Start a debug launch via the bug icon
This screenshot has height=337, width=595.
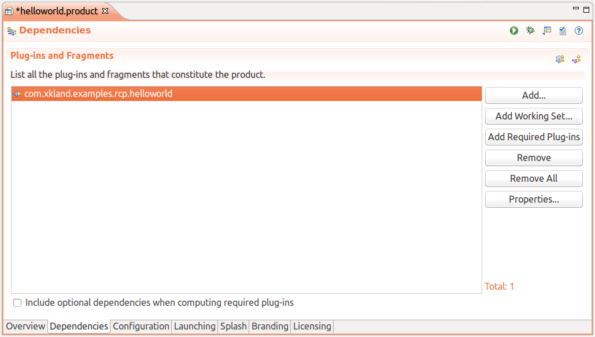pos(530,31)
